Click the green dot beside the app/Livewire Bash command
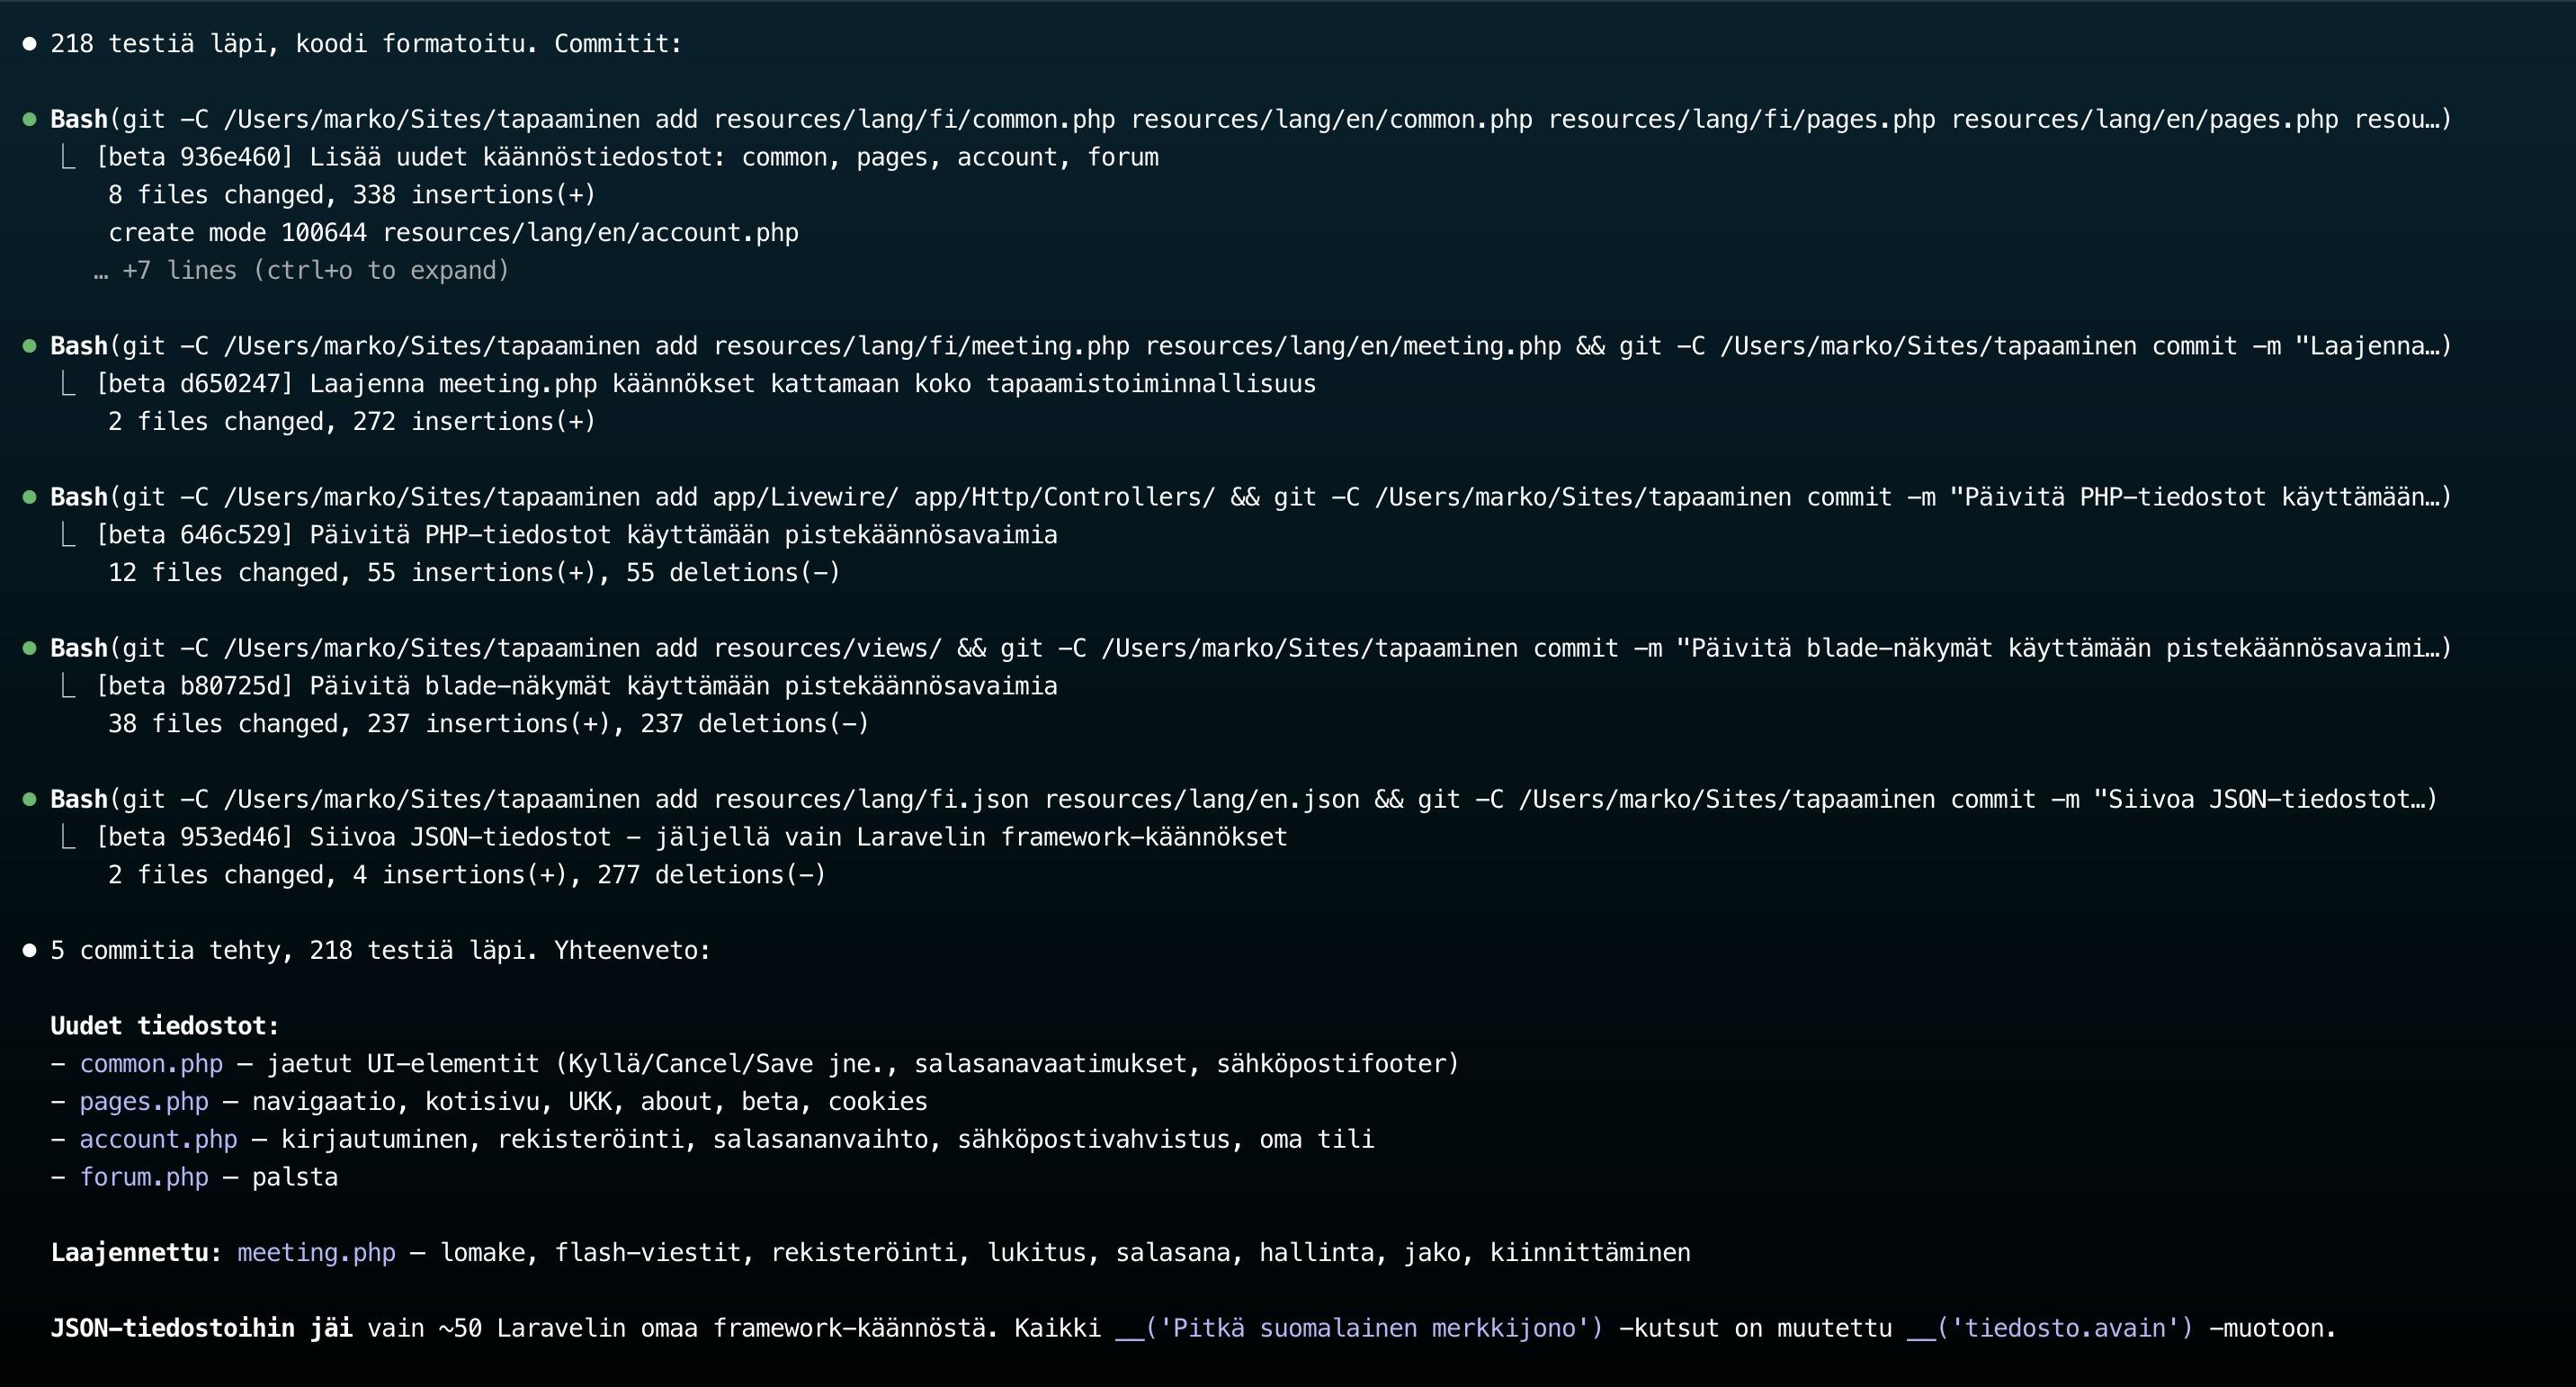The width and height of the screenshot is (2576, 1387). coord(30,498)
